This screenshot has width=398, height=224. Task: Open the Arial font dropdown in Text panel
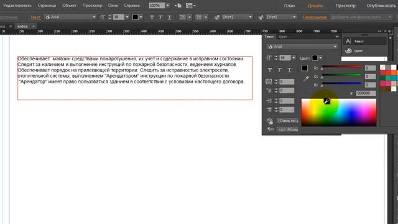click(x=302, y=47)
